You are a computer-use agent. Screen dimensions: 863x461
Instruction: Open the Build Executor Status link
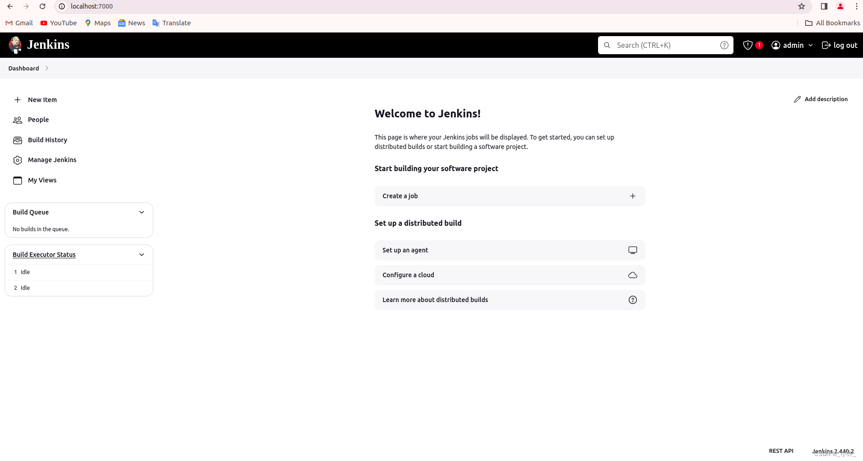point(44,255)
